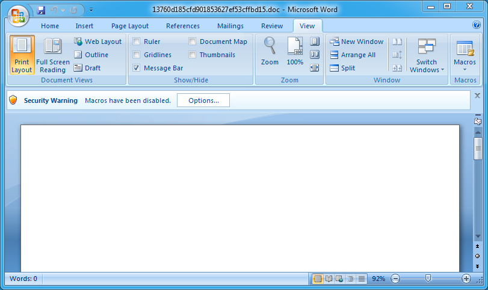Select Web Layout in status bar
Viewport: 488px width, 290px height.
pos(339,279)
